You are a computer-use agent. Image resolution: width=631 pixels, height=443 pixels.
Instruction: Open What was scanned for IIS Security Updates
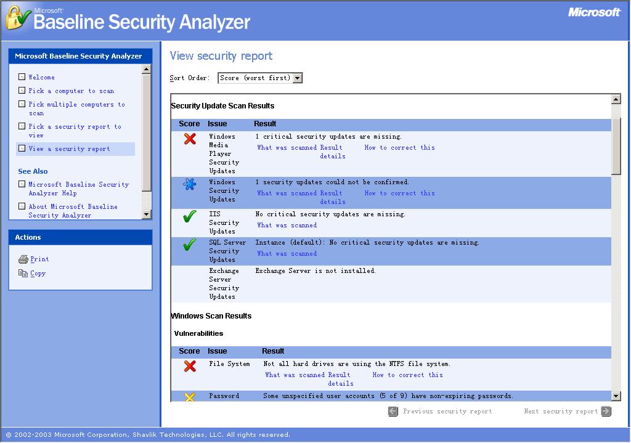coord(287,226)
